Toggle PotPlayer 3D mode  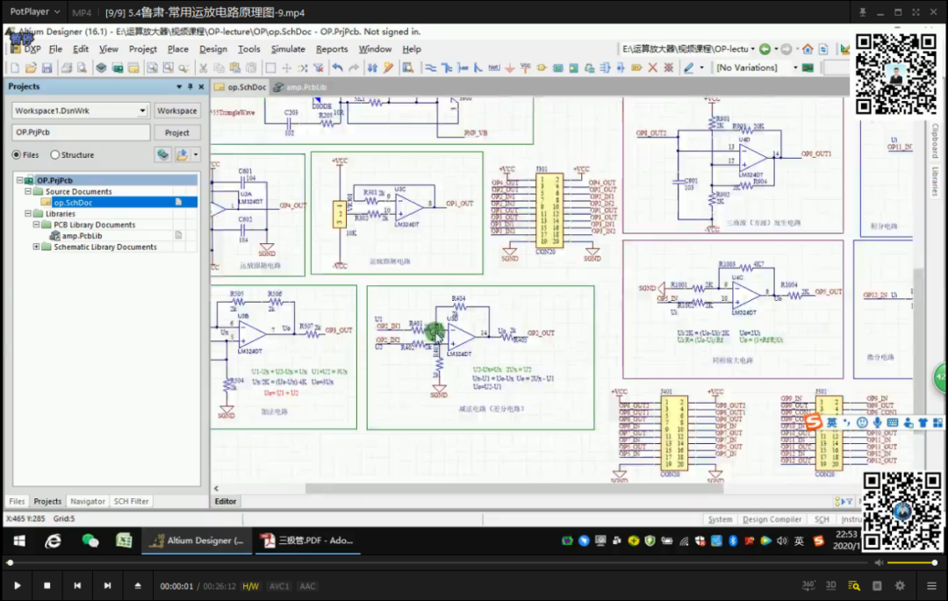(830, 585)
